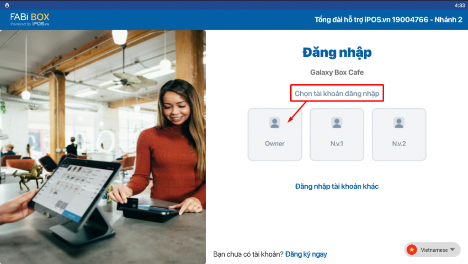The height and width of the screenshot is (264, 468).
Task: Click the cashier promotional photo
Action: [x=103, y=146]
